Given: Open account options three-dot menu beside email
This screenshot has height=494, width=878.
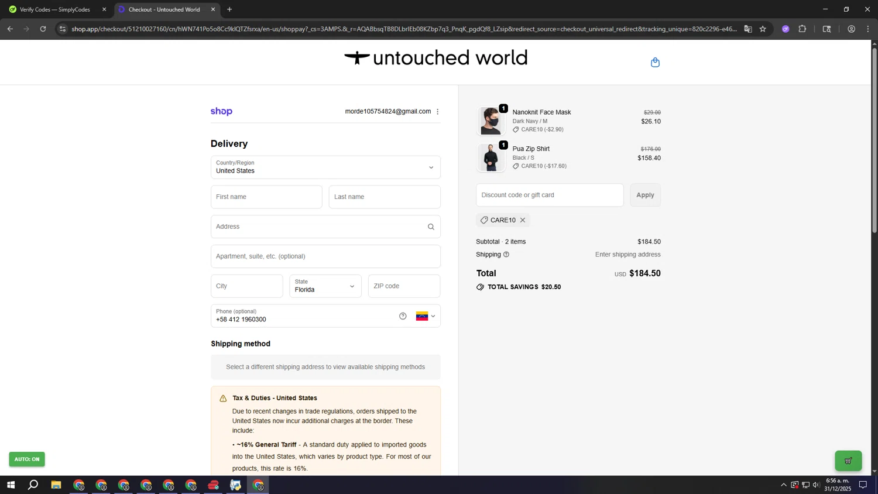Looking at the screenshot, I should click(x=437, y=112).
